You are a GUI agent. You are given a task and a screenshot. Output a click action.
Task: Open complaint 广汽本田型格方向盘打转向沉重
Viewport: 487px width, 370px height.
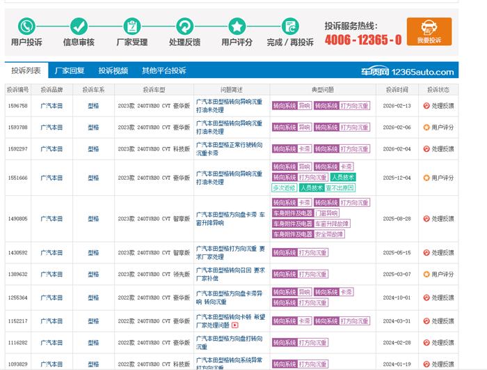click(x=229, y=343)
